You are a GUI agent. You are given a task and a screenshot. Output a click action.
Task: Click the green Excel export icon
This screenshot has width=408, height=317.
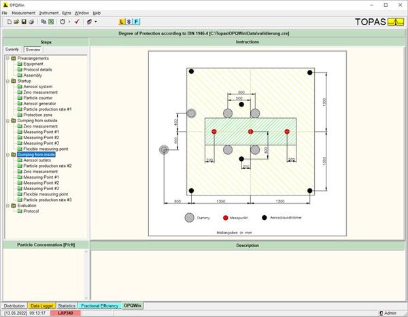pos(51,22)
